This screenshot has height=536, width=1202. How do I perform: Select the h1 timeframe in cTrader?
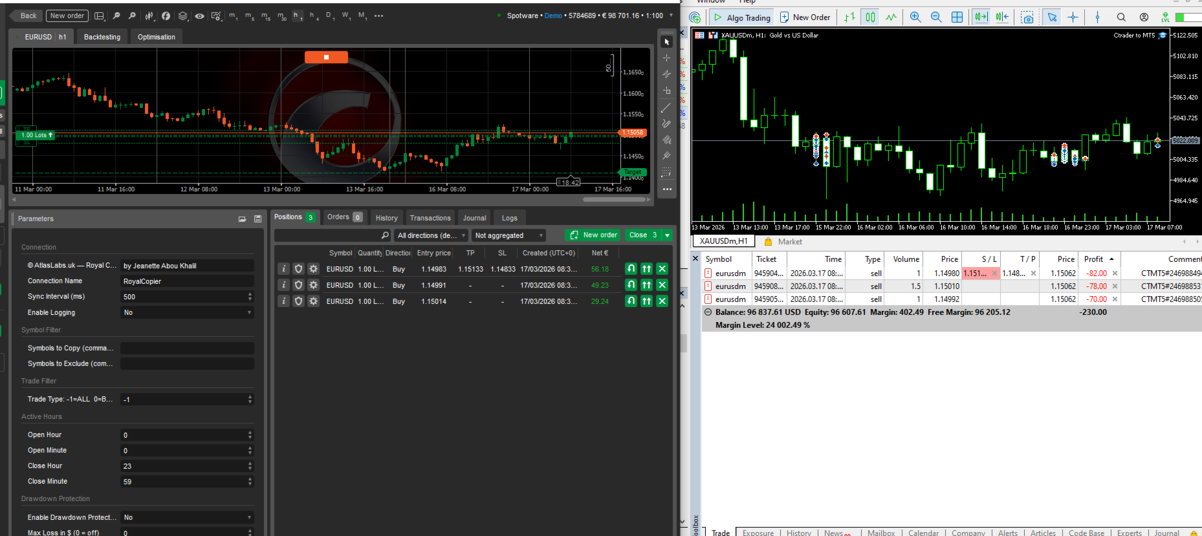(x=297, y=16)
